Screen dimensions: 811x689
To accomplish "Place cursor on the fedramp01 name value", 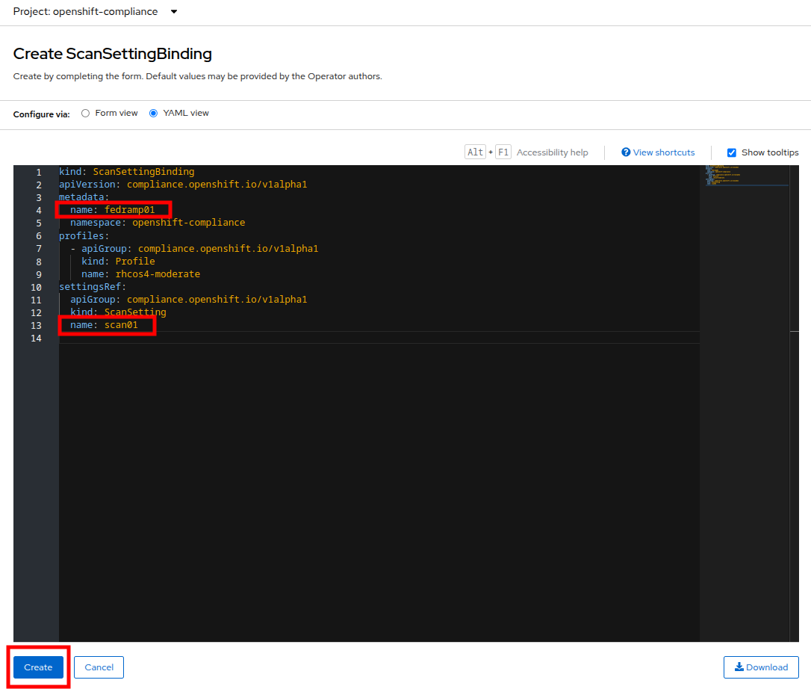I will pos(129,210).
